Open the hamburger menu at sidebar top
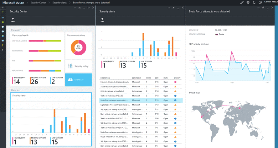Screen dimensions: 278x148 point(3,7)
